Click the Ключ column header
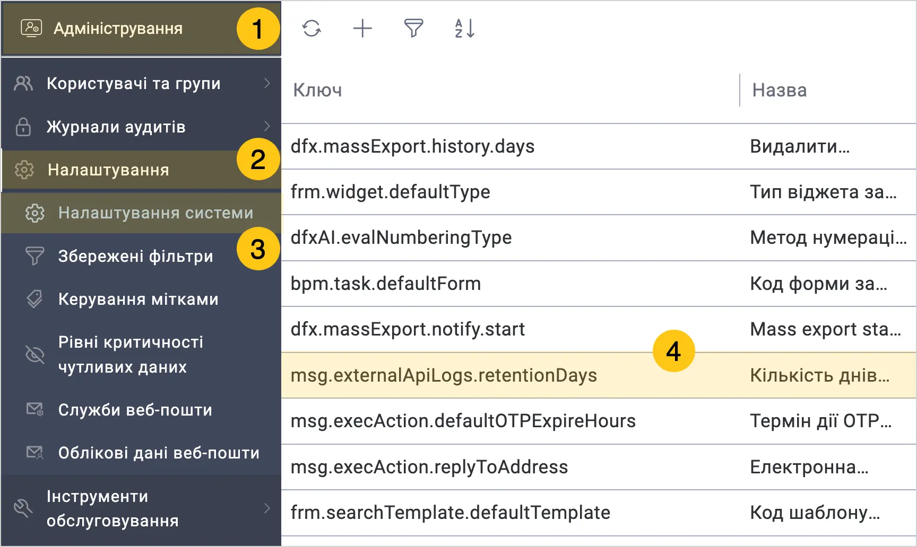Screen dimensions: 917x547 pos(317,90)
